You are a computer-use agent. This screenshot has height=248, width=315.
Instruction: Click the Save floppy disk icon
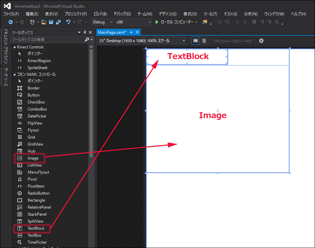click(51, 22)
